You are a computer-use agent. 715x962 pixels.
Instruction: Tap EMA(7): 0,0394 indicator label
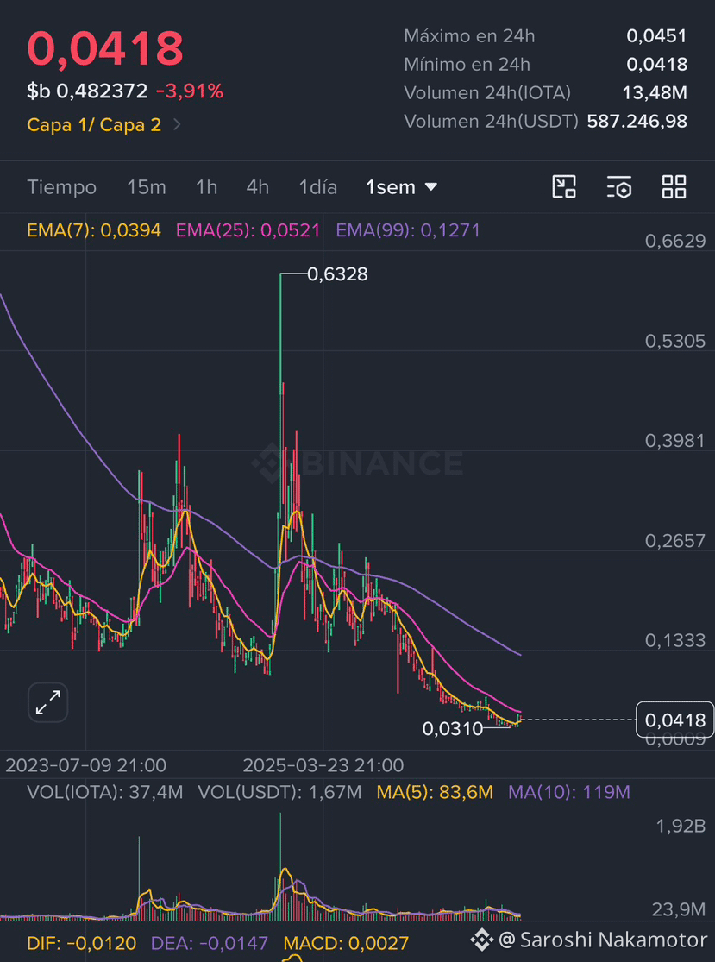94,230
